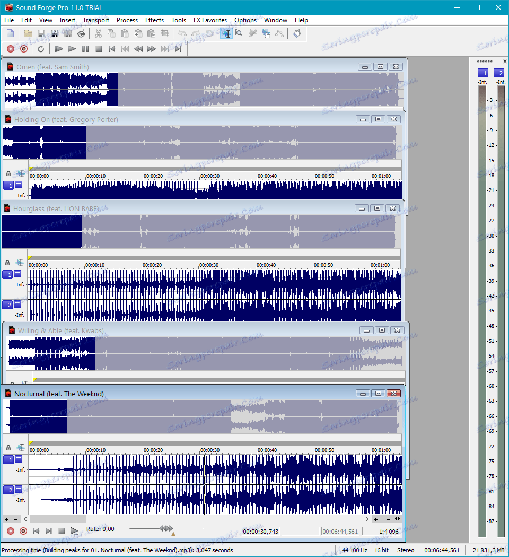Toggle channel 2 button in Hourglass window
This screenshot has width=509, height=557.
[x=7, y=304]
